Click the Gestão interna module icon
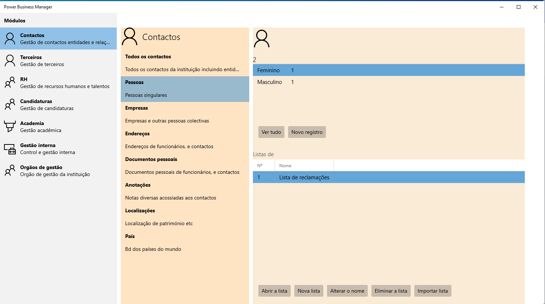The height and width of the screenshot is (304, 545). coord(10,149)
